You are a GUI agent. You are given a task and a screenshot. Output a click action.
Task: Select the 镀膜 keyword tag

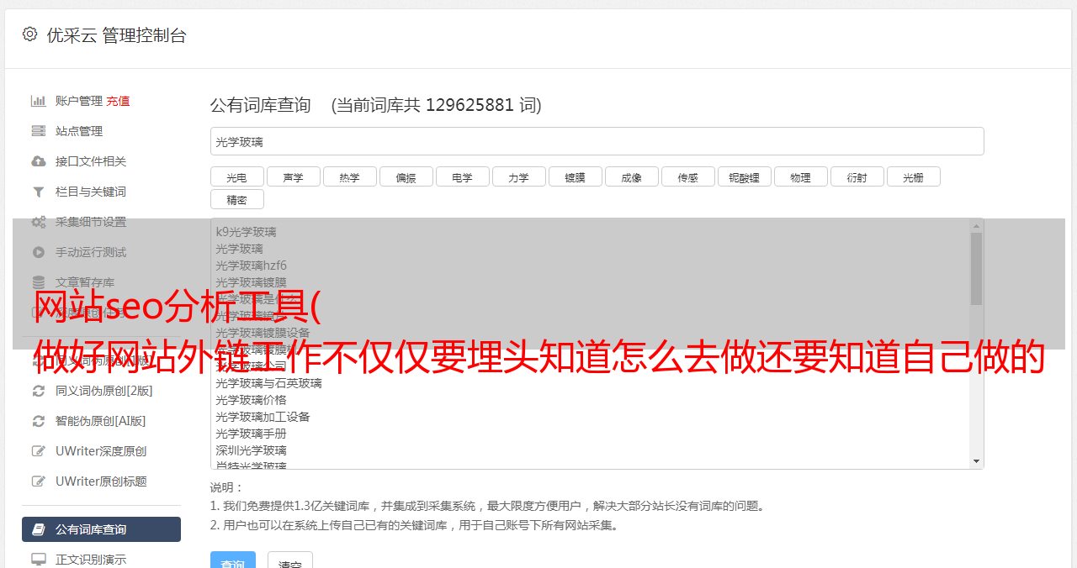(x=576, y=177)
